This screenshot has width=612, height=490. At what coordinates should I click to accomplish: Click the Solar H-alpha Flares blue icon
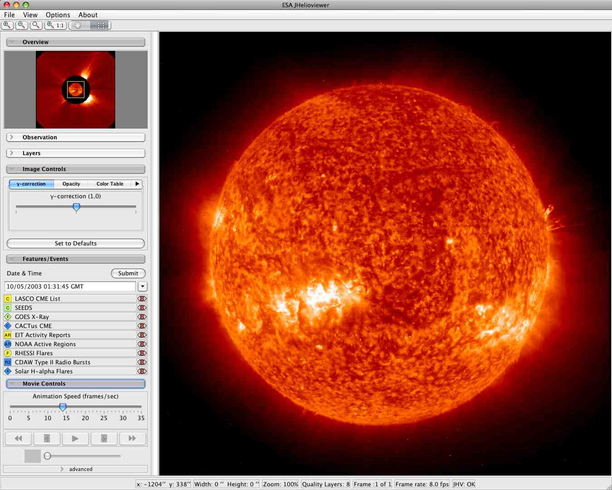[8, 371]
